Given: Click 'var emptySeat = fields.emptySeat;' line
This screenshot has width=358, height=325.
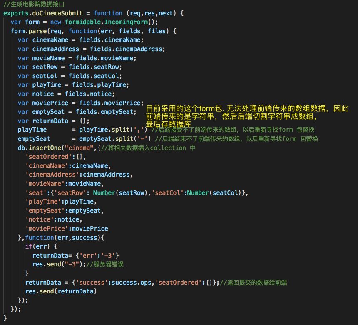Looking at the screenshot, I should click(x=77, y=112).
